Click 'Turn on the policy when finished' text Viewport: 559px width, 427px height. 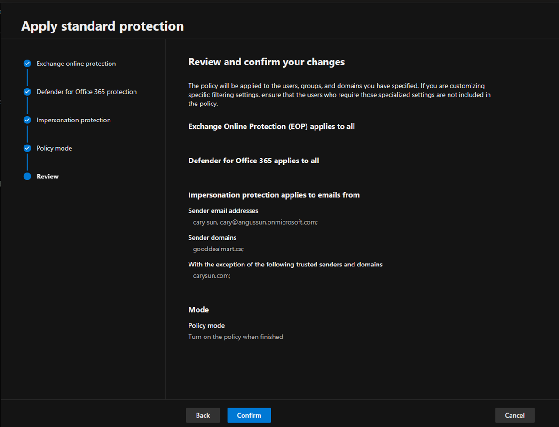pyautogui.click(x=236, y=337)
